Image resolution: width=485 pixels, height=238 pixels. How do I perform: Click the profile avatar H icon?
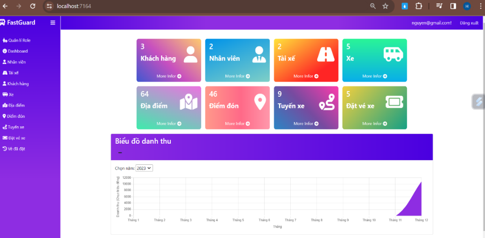[x=467, y=6]
